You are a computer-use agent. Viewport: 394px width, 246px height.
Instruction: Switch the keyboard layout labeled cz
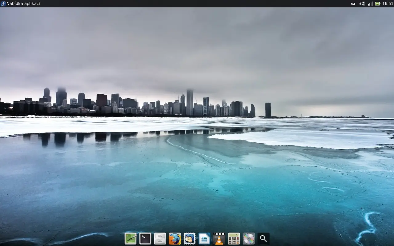(x=353, y=3)
